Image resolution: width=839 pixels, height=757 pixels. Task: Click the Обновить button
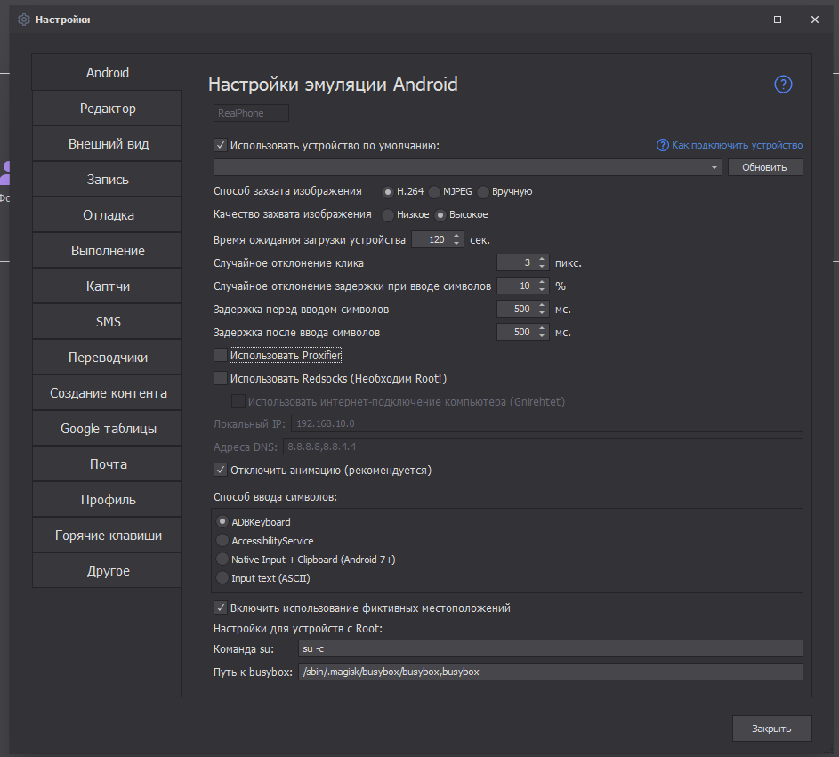point(764,167)
